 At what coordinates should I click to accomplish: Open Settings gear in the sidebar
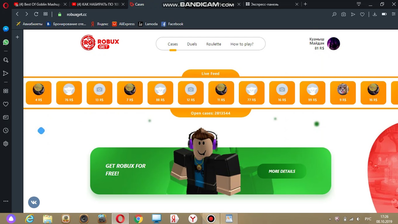click(x=6, y=144)
